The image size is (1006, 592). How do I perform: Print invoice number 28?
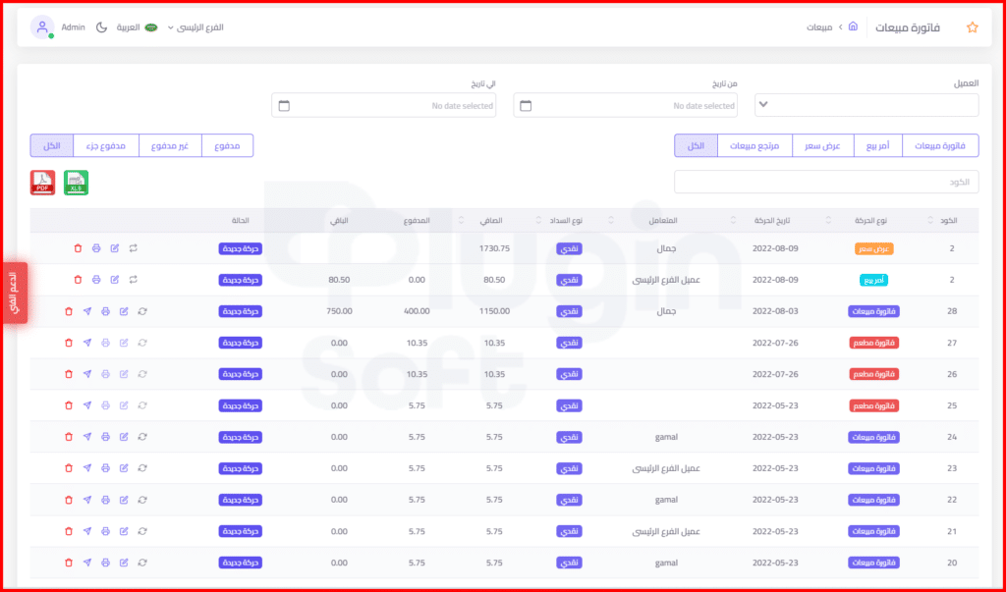(105, 311)
